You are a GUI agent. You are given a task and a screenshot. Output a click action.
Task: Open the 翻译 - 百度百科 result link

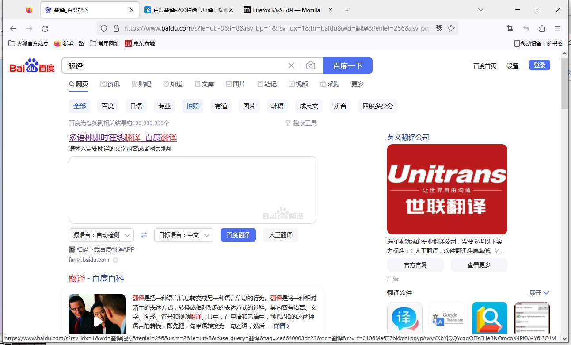coord(96,278)
